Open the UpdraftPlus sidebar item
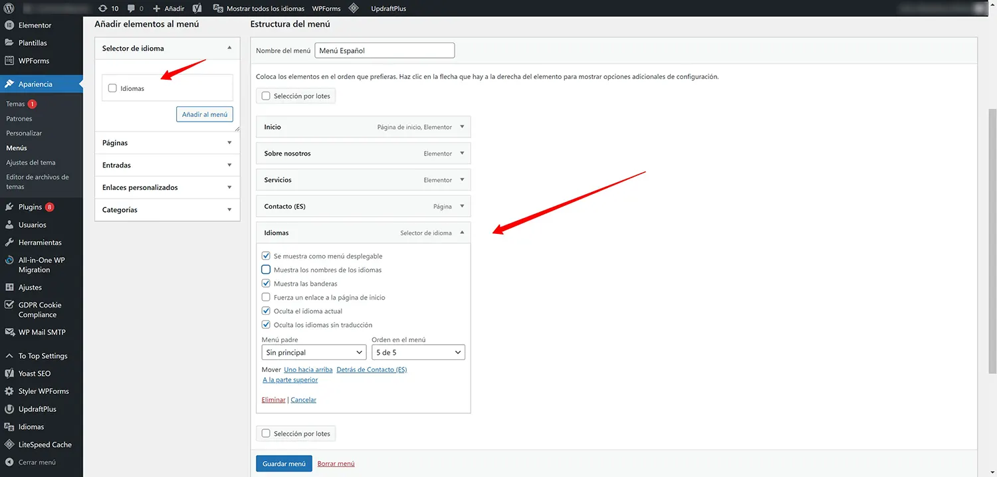The height and width of the screenshot is (477, 997). [x=37, y=409]
